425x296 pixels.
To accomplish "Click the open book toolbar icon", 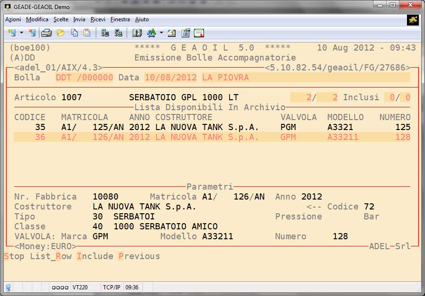I will tap(137, 33).
